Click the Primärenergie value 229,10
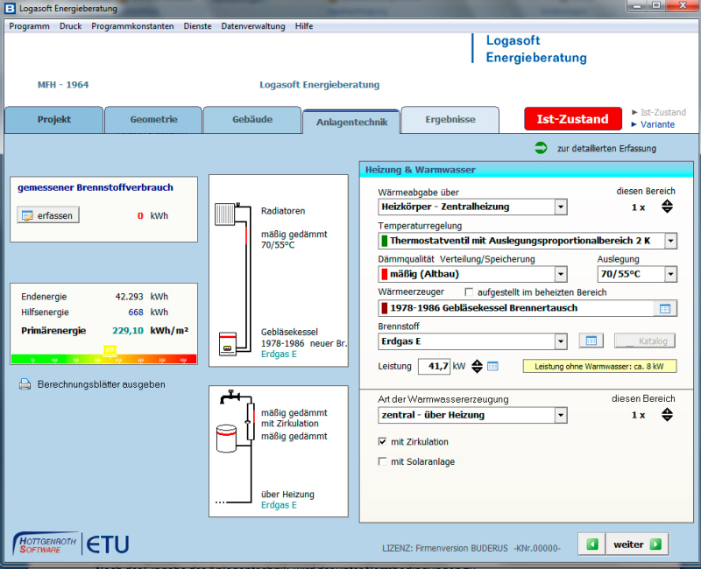This screenshot has height=569, width=701. (128, 331)
